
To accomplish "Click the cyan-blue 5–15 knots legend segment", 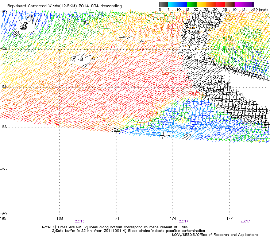I will (x=178, y=4).
